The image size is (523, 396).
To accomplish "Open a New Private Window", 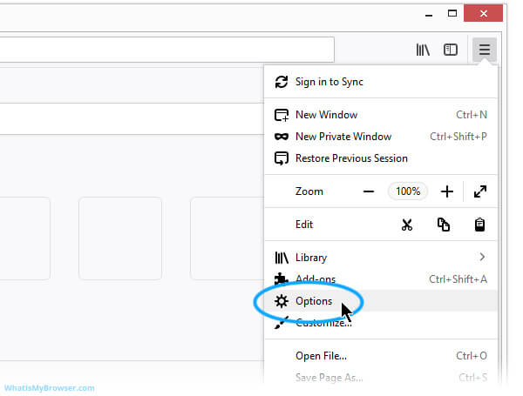I will [343, 137].
